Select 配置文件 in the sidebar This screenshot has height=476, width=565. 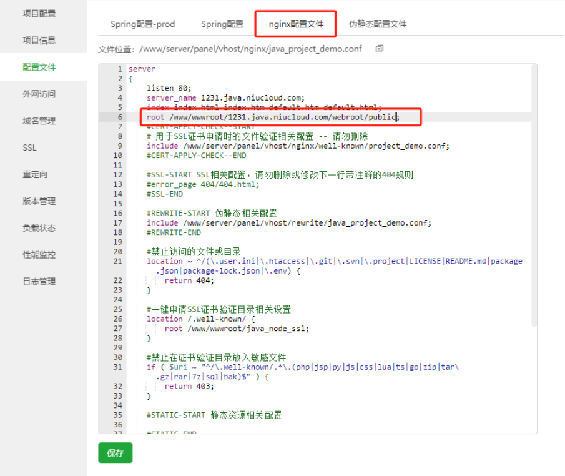39,67
